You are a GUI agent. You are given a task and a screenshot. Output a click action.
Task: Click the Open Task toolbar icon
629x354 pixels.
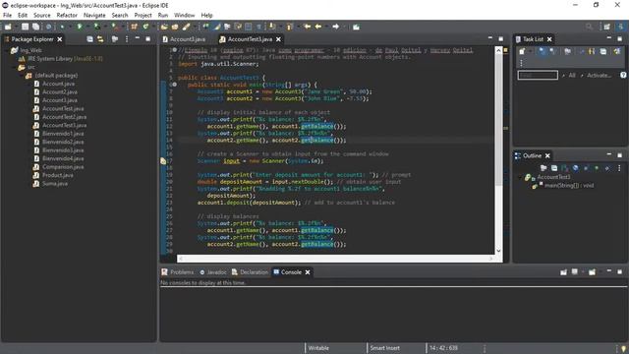(175, 27)
